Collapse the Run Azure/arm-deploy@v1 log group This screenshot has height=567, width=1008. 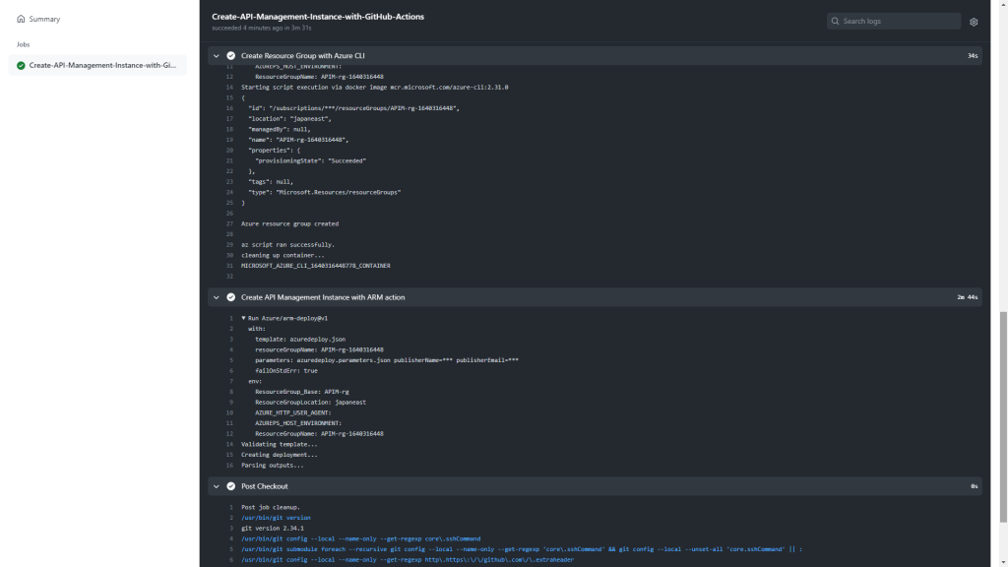click(242, 318)
